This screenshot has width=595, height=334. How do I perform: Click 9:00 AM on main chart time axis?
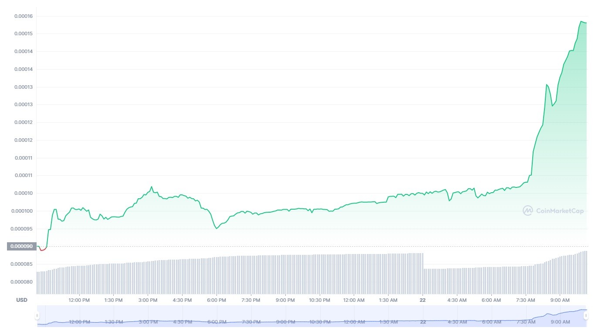pyautogui.click(x=560, y=300)
